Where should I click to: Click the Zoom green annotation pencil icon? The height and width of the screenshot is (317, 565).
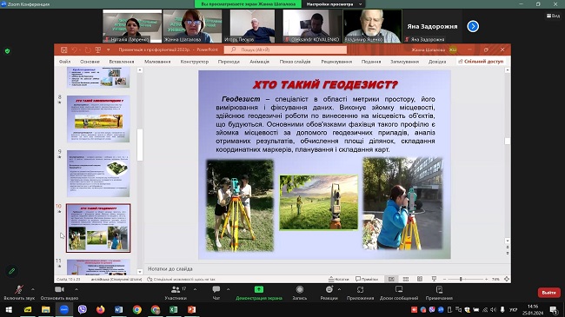pyautogui.click(x=11, y=271)
